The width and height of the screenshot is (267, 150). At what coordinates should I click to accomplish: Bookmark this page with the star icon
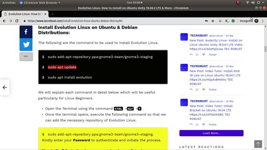click(213, 21)
